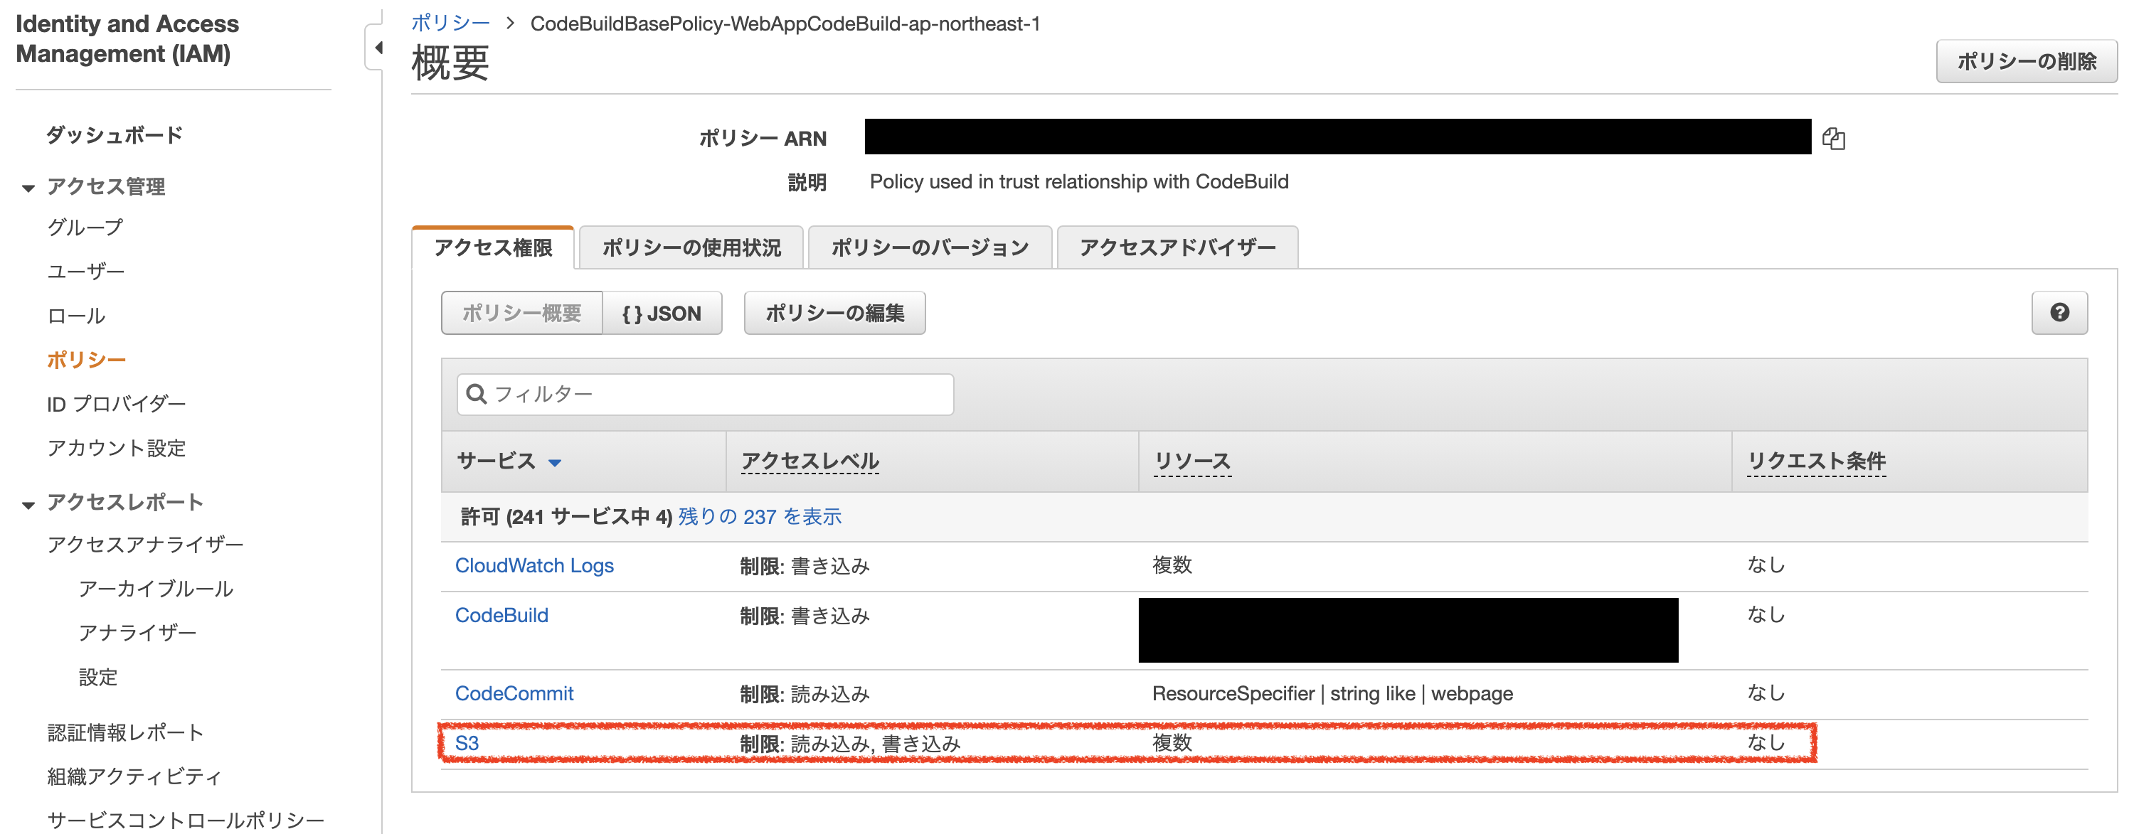Collapse the アクセスレポート section
The image size is (2134, 834).
point(28,504)
